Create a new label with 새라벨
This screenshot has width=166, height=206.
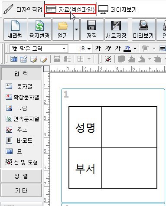click(15, 29)
